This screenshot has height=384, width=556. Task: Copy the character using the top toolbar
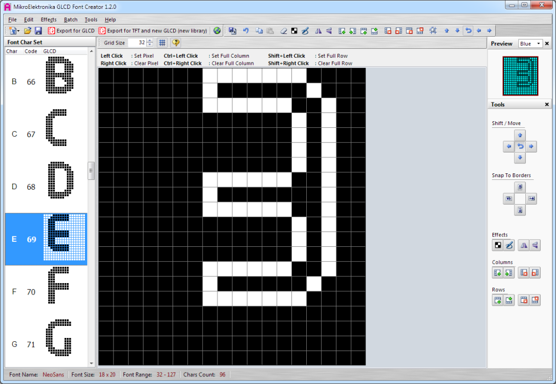pos(259,31)
